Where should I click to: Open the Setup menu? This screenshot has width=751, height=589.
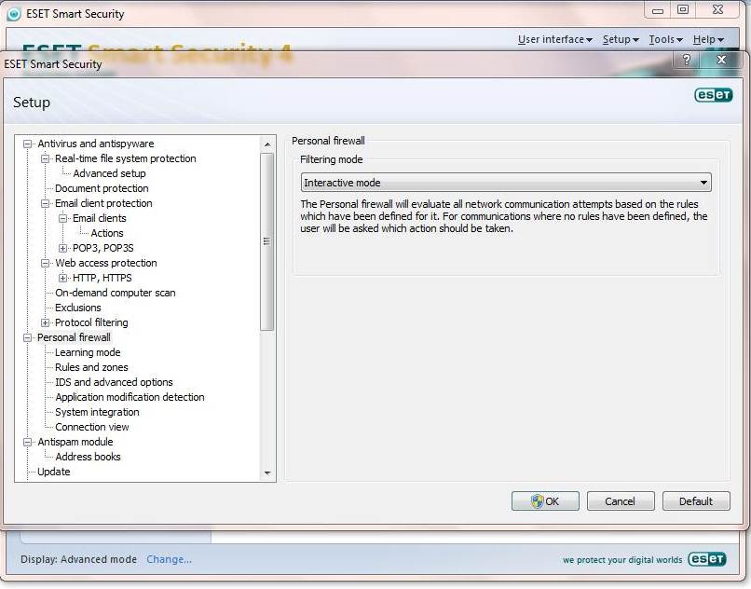point(621,39)
